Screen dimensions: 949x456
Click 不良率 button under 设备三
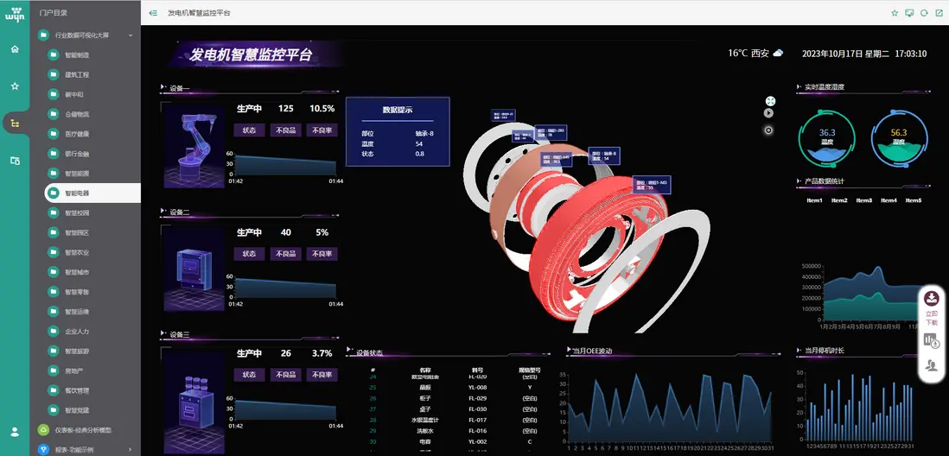tap(322, 375)
